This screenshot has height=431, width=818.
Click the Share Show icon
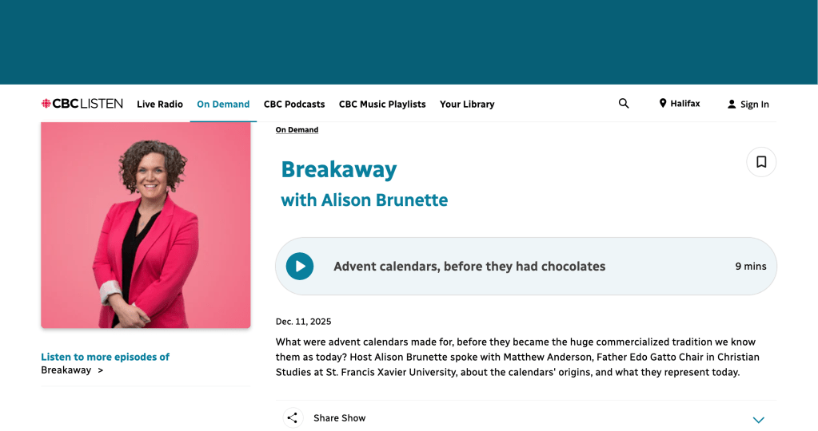(293, 418)
